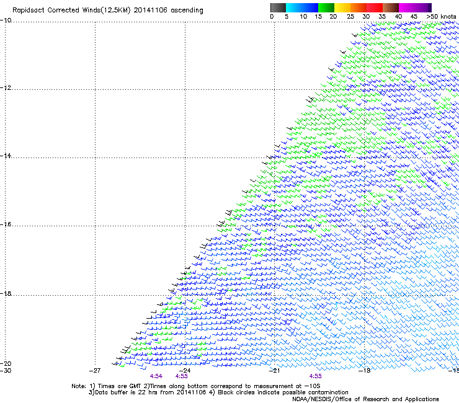459x403 pixels.
Task: Click the legend tick label '10'
Action: (x=303, y=17)
